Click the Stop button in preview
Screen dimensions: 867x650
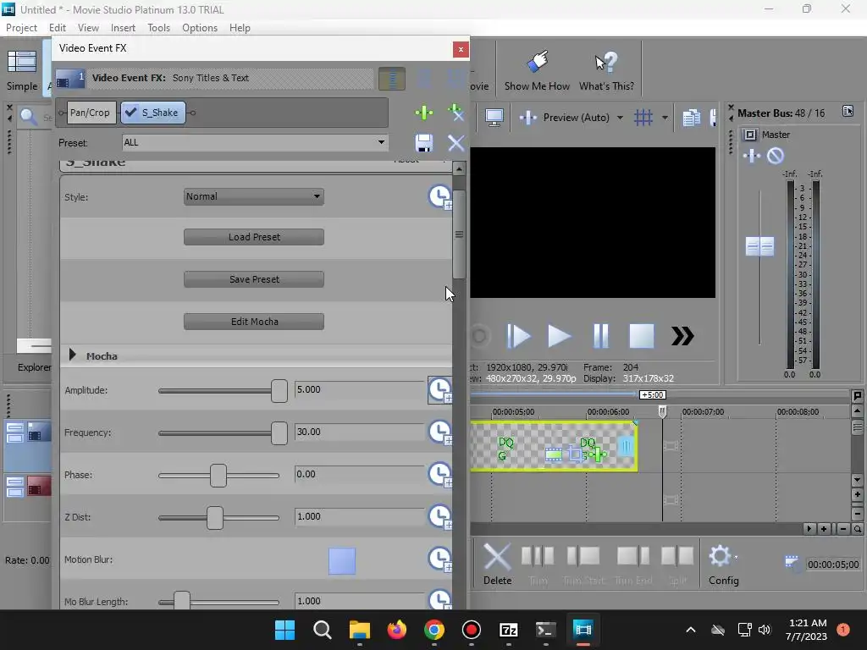click(x=642, y=336)
